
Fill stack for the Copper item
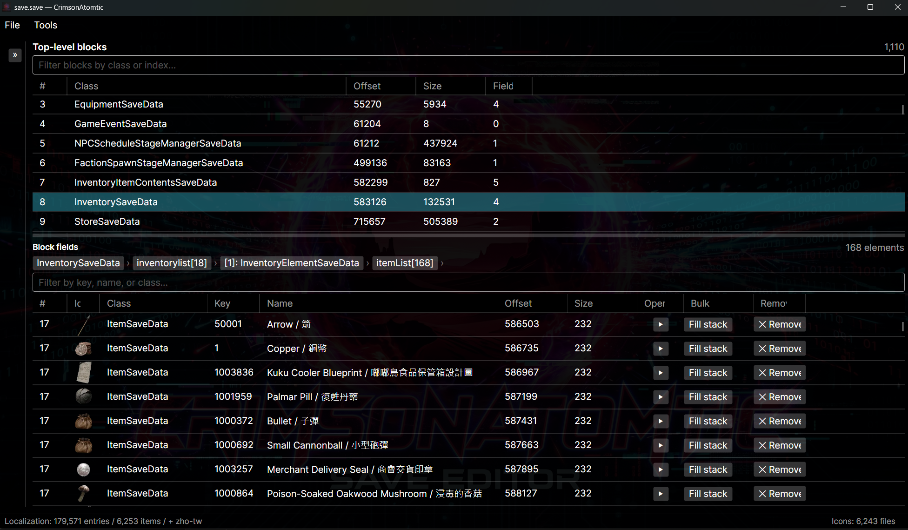pos(708,349)
